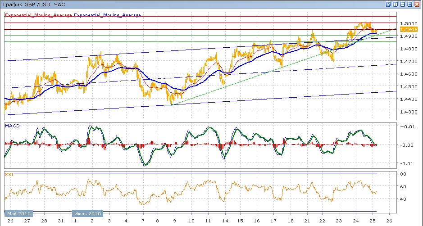423x226 pixels.
Task: Select the red Exponential_Moving_Average indicator label
Action: click(38, 15)
